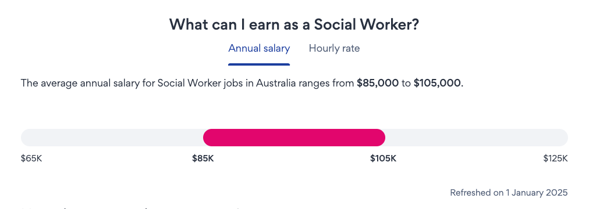The width and height of the screenshot is (607, 209).
Task: Click the grey bar segment right of the pink range
Action: (477, 138)
